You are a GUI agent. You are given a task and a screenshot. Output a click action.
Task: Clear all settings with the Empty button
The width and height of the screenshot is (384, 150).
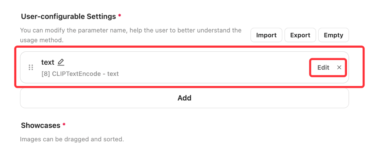click(x=334, y=35)
